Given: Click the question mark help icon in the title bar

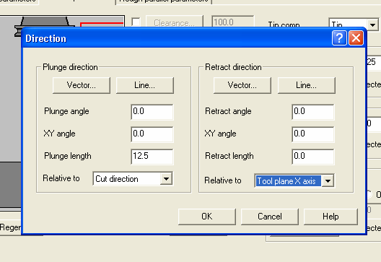Looking at the screenshot, I should pos(339,38).
